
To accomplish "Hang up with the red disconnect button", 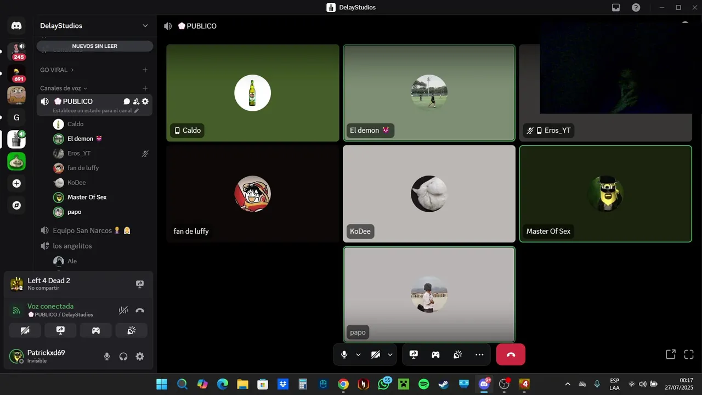I will (511, 354).
